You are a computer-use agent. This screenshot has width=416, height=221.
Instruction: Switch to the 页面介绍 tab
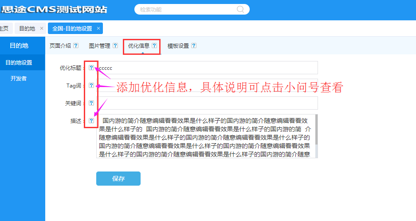click(x=60, y=46)
